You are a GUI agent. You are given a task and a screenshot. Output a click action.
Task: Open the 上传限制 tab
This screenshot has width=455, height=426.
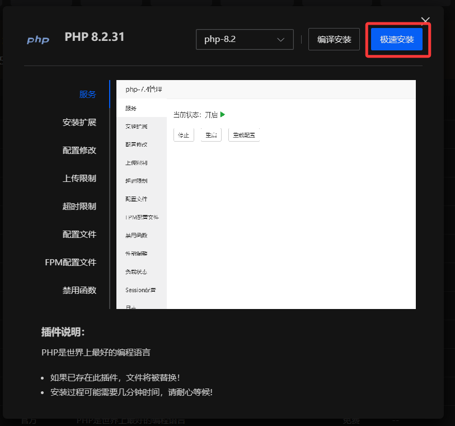click(79, 178)
